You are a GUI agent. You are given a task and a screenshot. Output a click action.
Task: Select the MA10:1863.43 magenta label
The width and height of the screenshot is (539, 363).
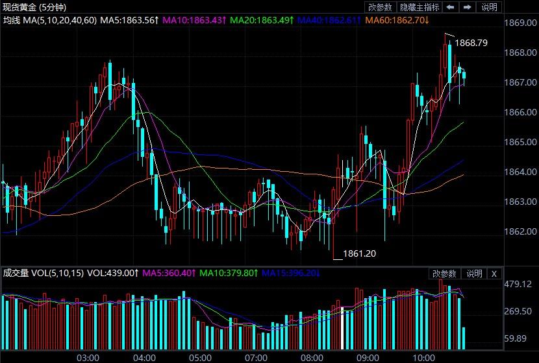pyautogui.click(x=194, y=20)
